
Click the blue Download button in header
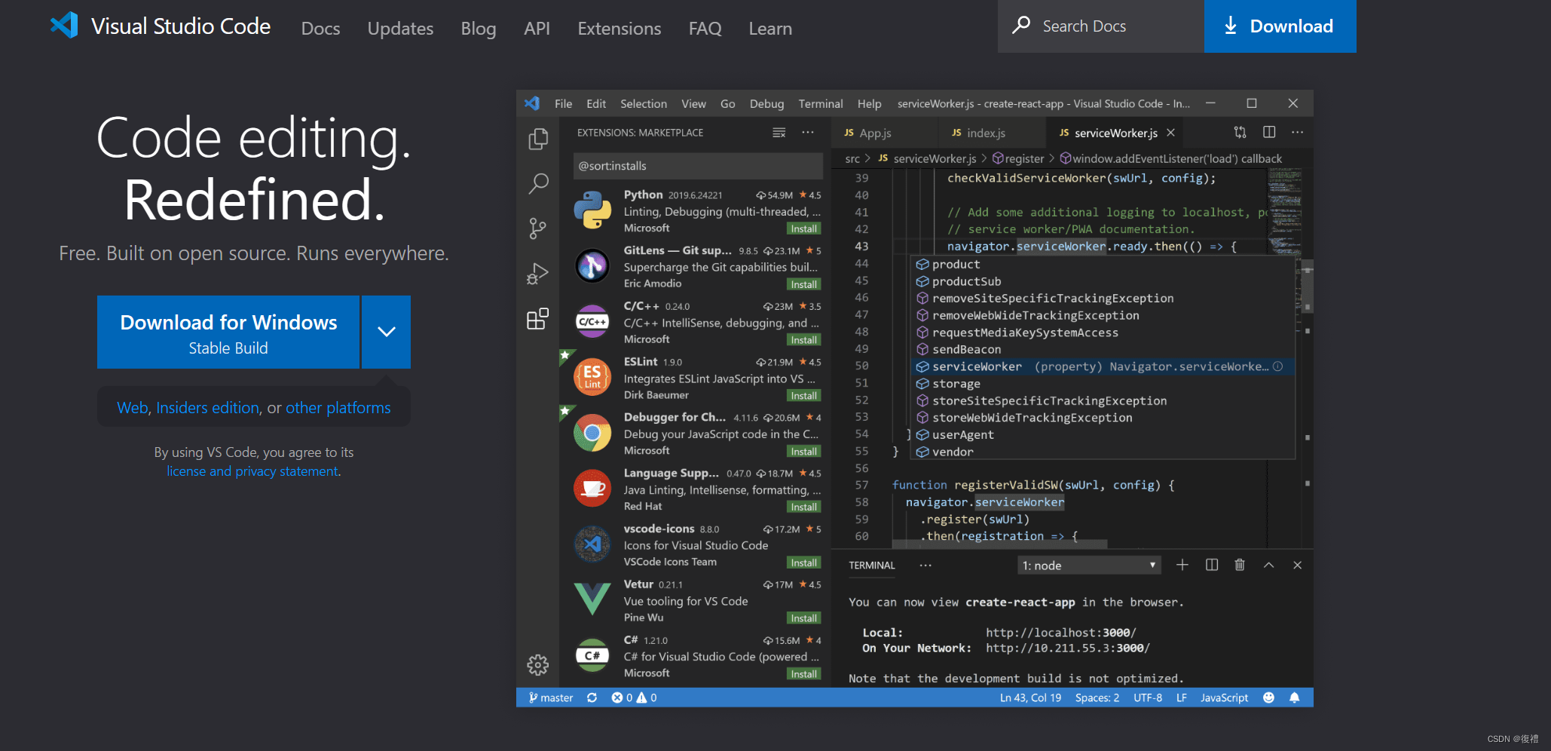pyautogui.click(x=1280, y=26)
